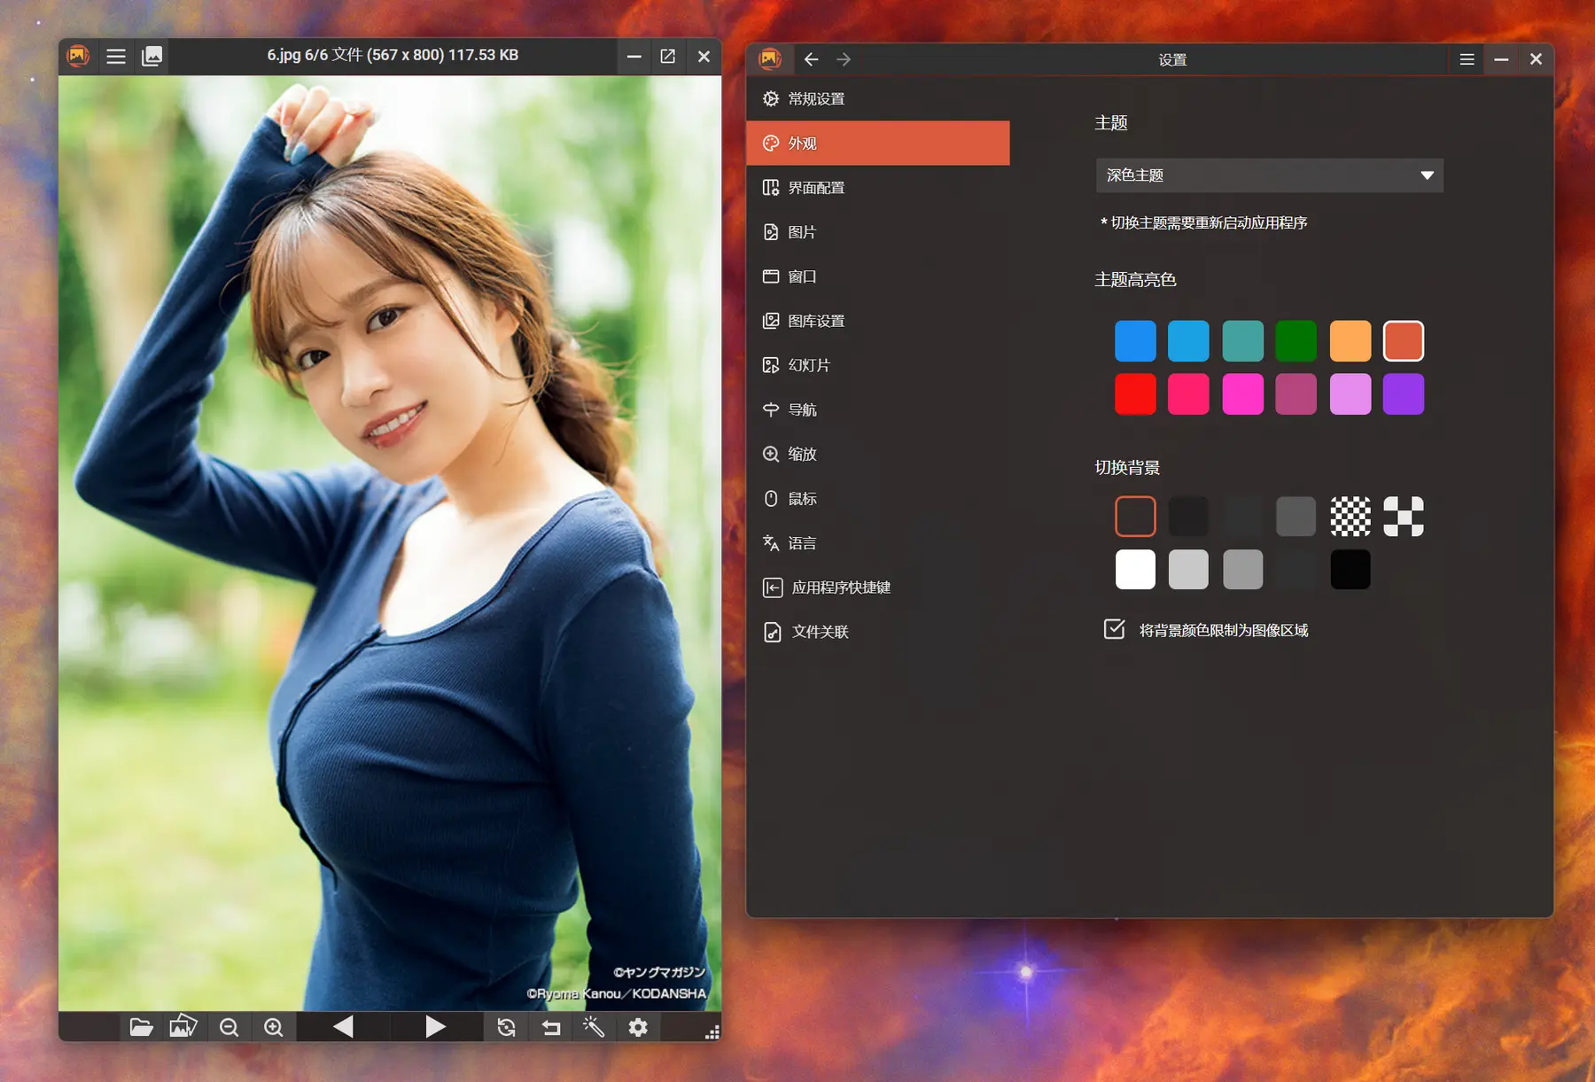Open the gallery icon in the viewer title bar

point(152,57)
